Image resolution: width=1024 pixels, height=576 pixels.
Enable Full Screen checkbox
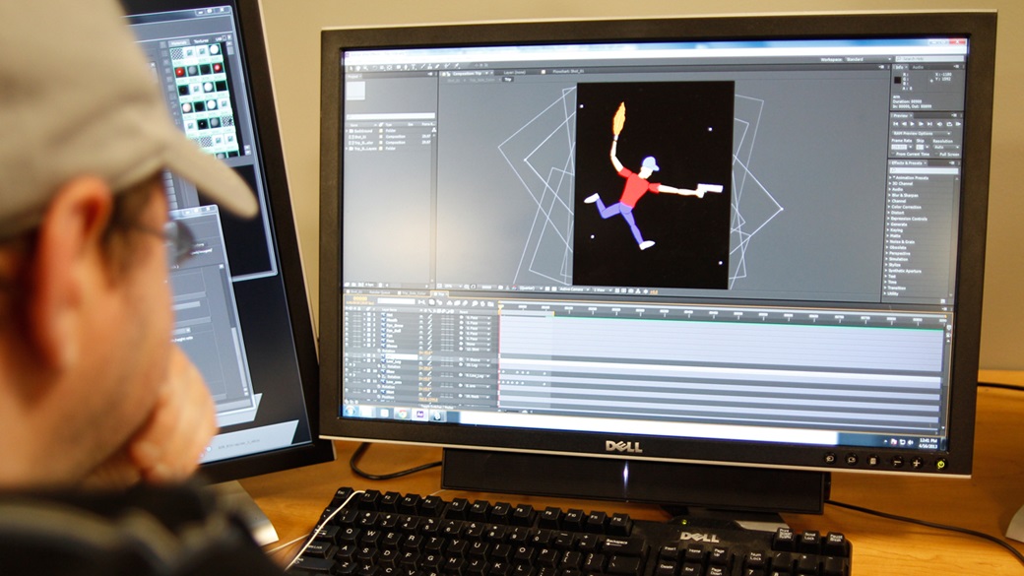tap(935, 154)
